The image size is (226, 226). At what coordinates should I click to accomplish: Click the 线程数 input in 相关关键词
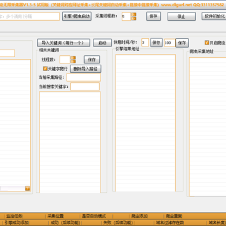65,60
